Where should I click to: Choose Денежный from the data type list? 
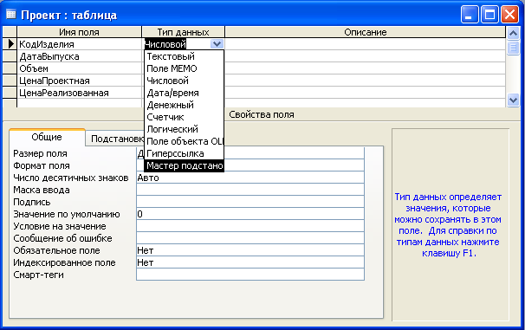(184, 105)
